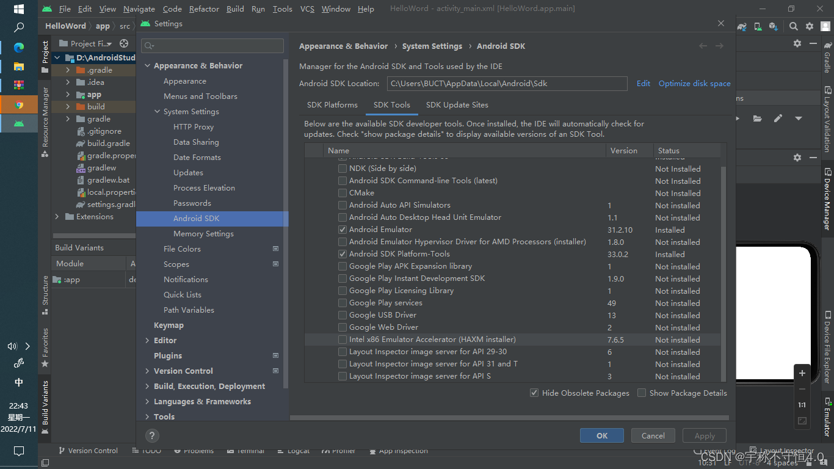Focus Android SDK Location path field
This screenshot has width=834, height=469.
coord(507,84)
